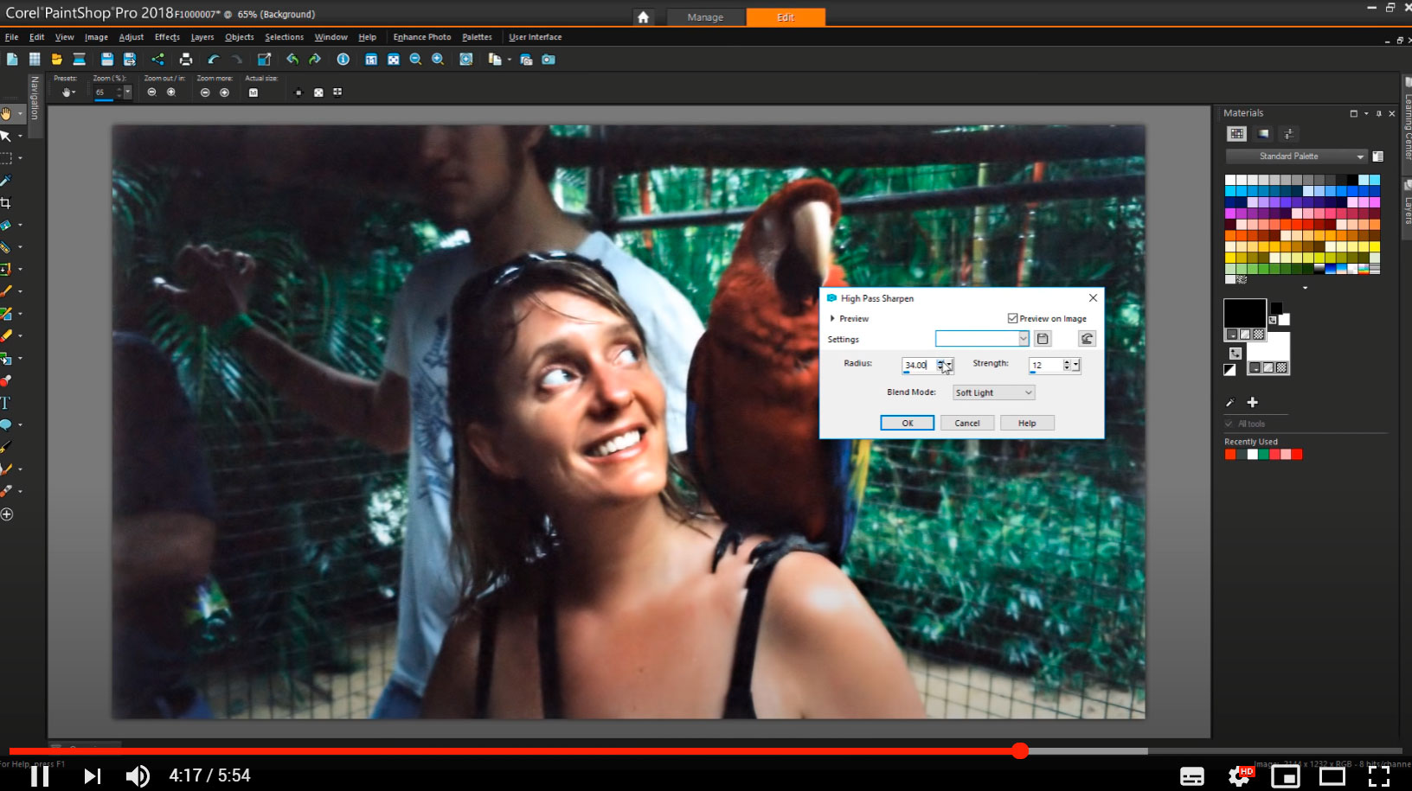This screenshot has height=791, width=1412.
Task: Select the Dropper tool
Action: [x=7, y=181]
